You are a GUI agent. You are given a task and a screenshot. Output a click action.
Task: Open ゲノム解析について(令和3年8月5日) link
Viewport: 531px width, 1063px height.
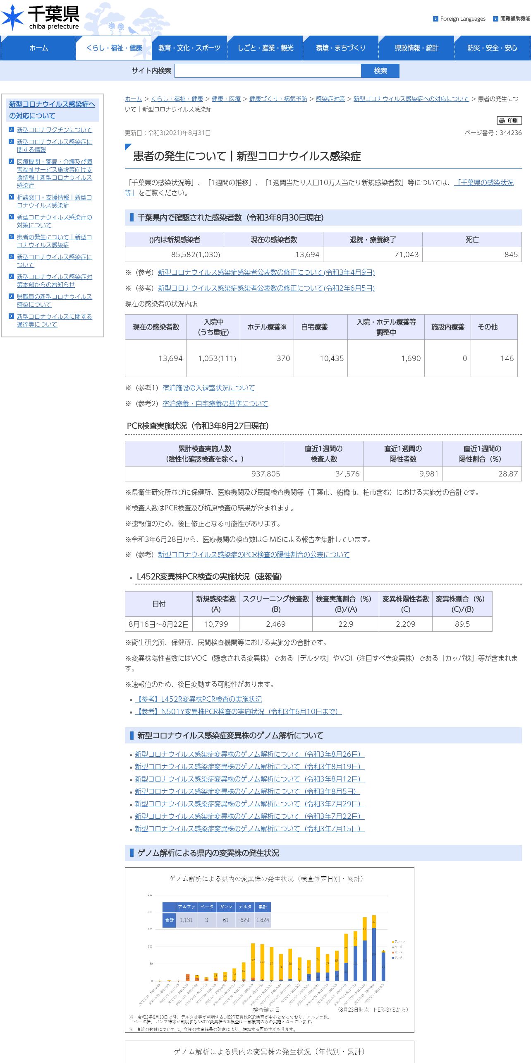[247, 791]
